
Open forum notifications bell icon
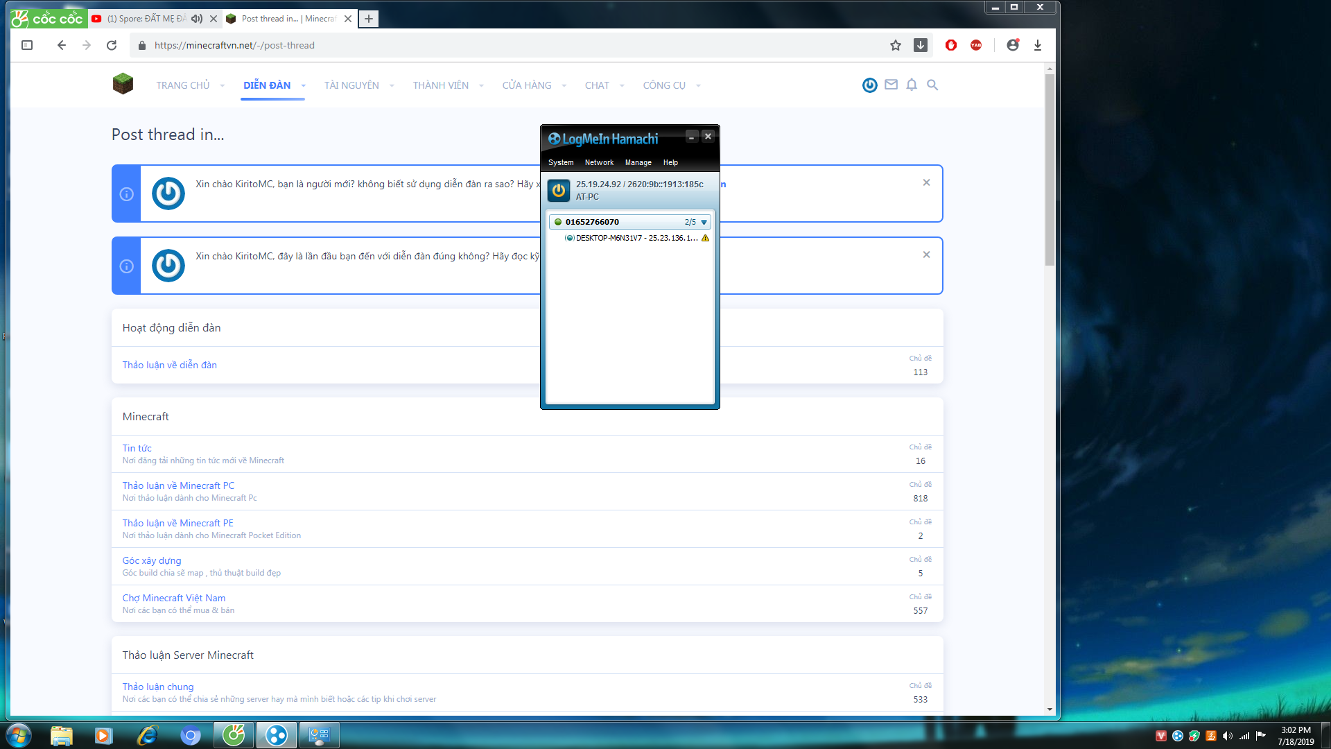912,85
